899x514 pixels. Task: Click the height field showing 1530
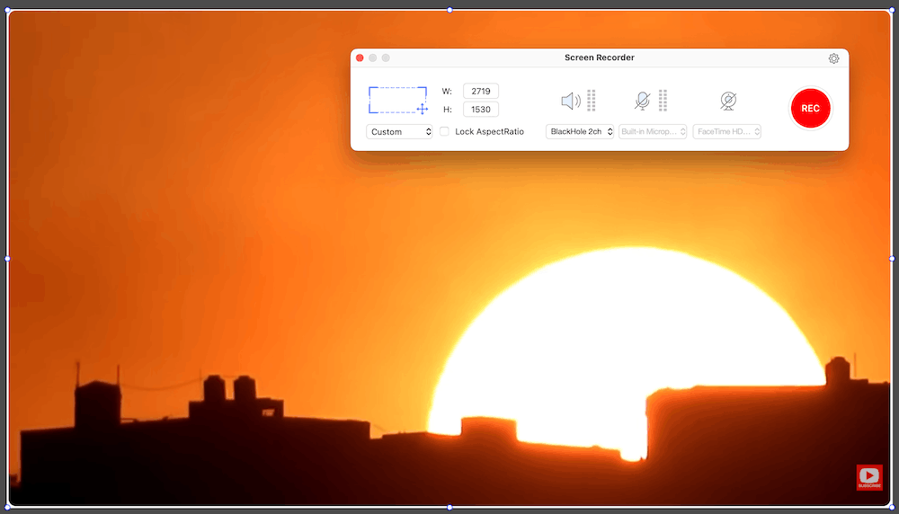(x=480, y=110)
